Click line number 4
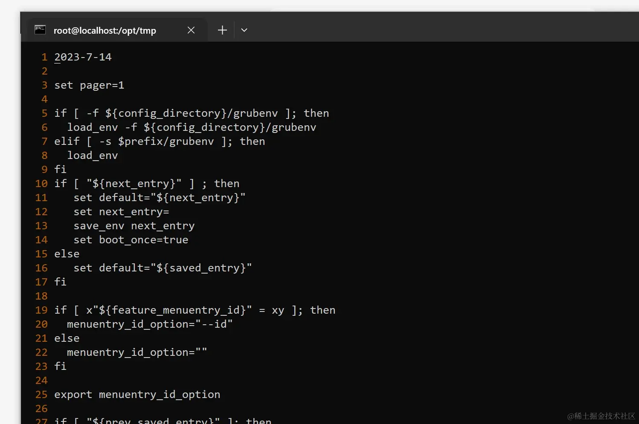 coord(44,99)
